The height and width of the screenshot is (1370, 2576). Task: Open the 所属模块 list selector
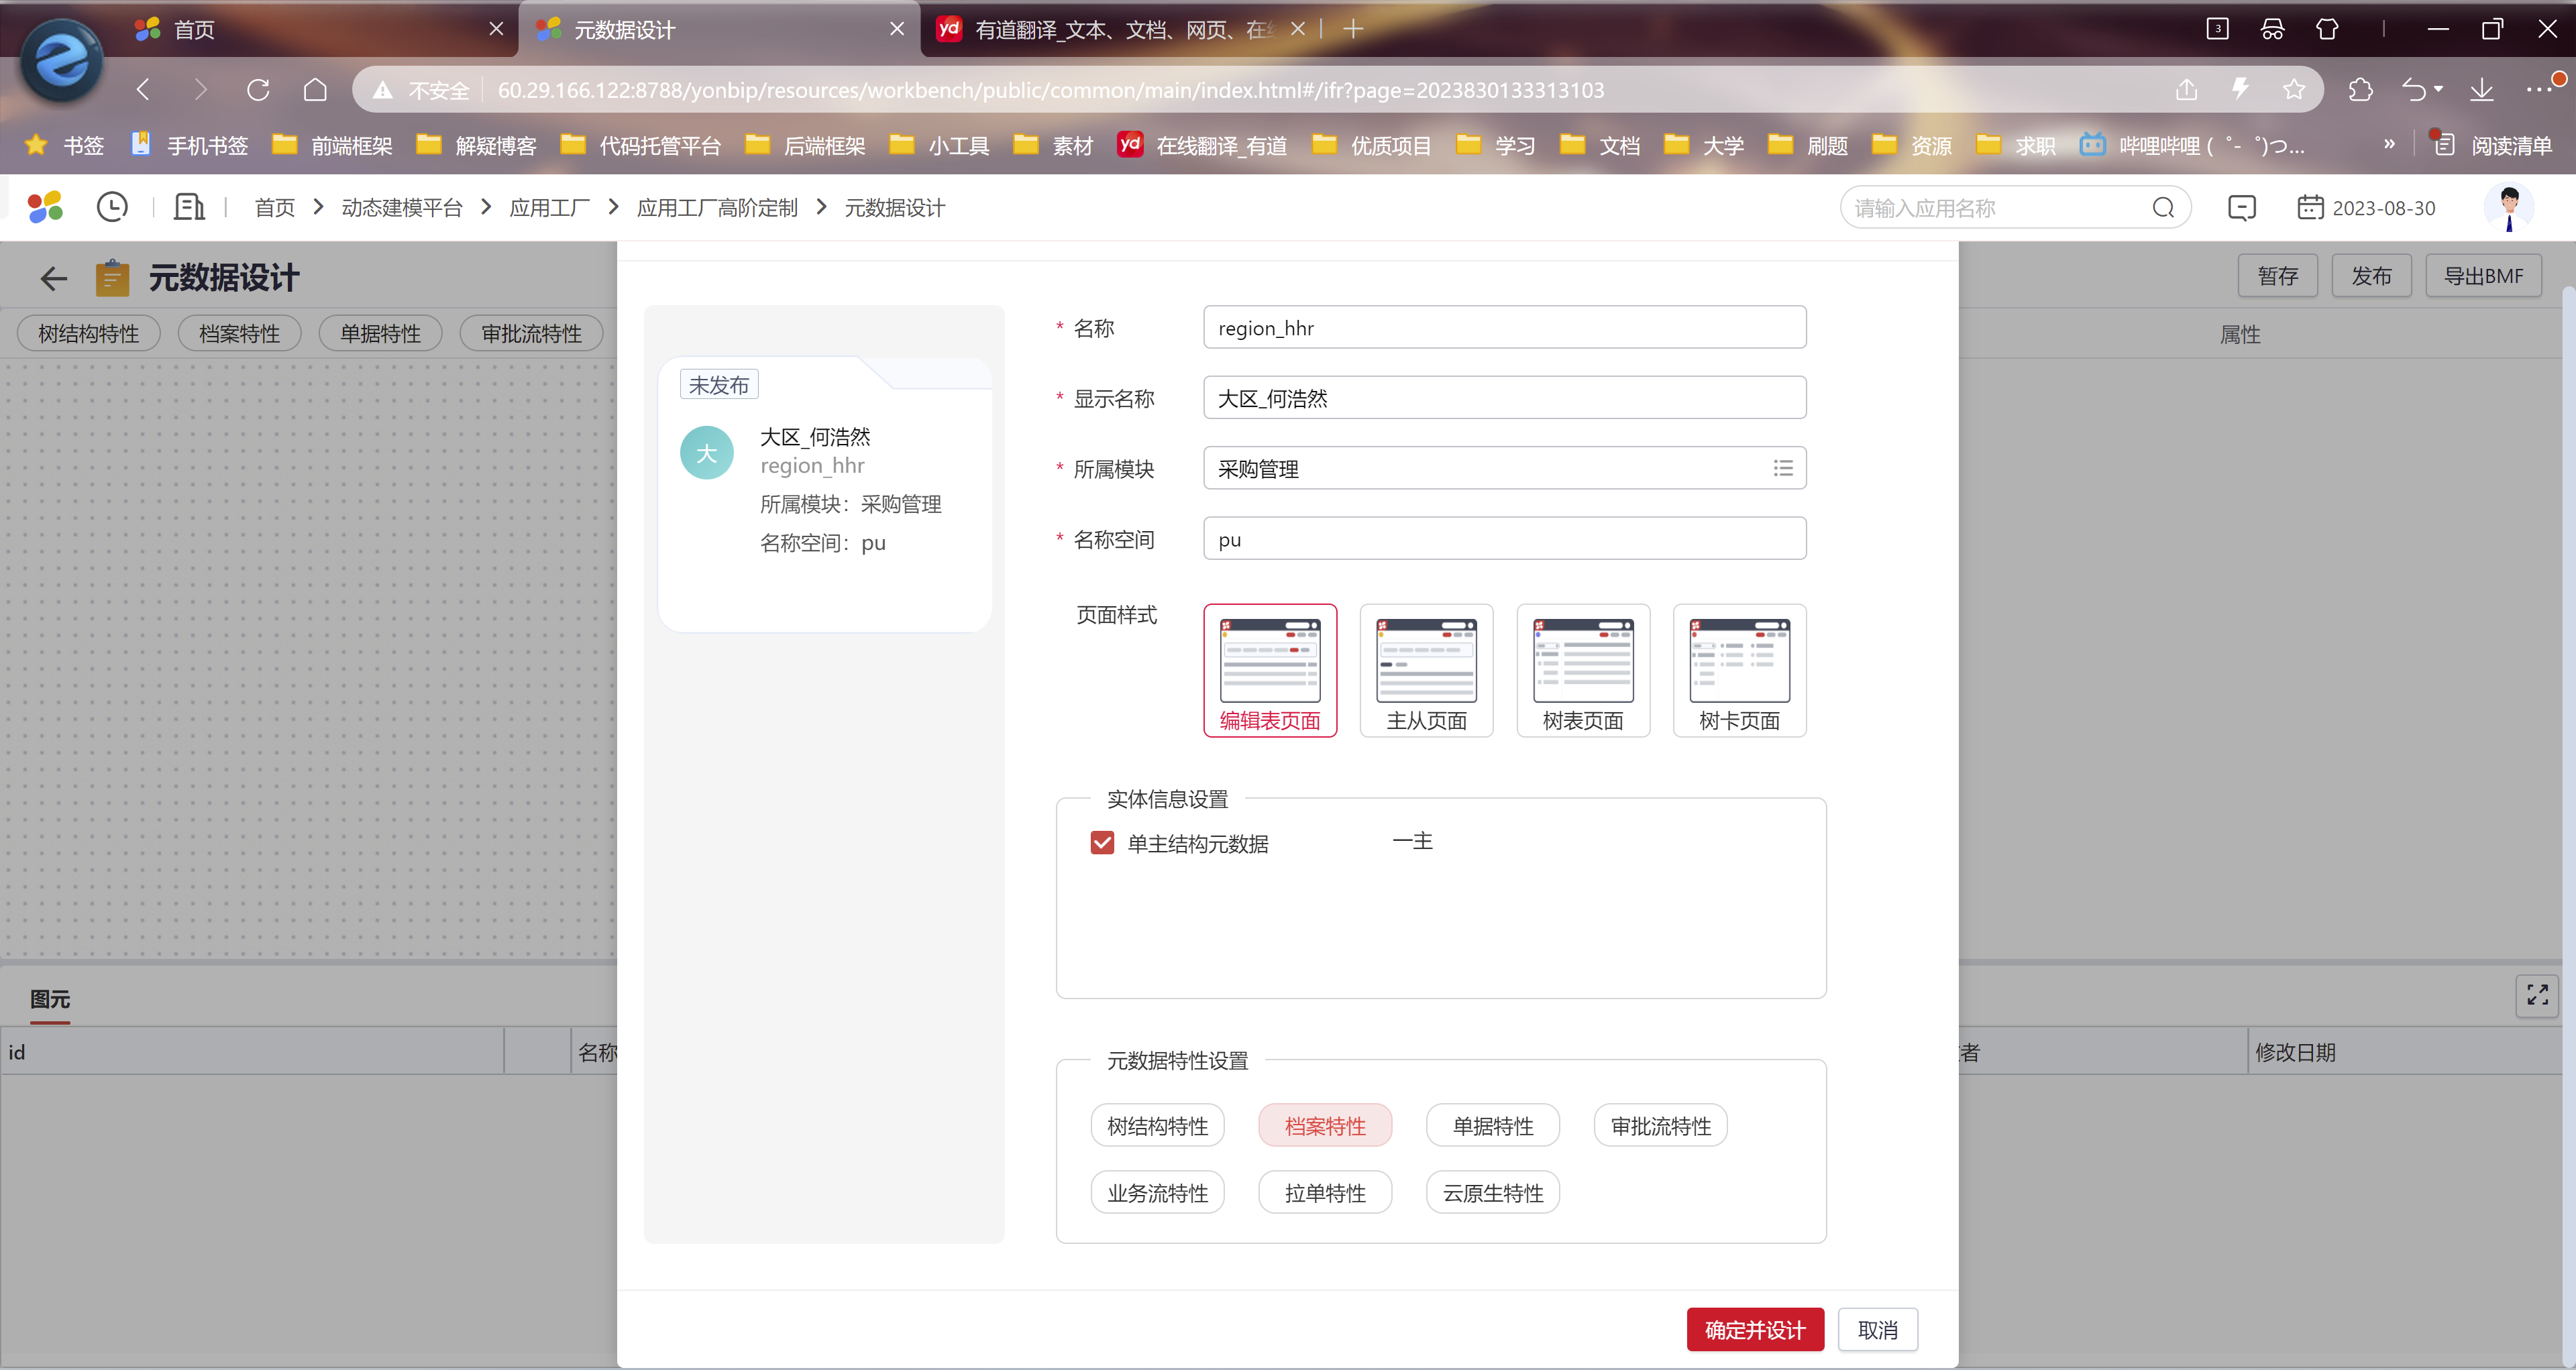point(1783,469)
